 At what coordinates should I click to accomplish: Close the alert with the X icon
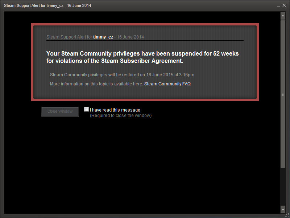(x=285, y=5)
